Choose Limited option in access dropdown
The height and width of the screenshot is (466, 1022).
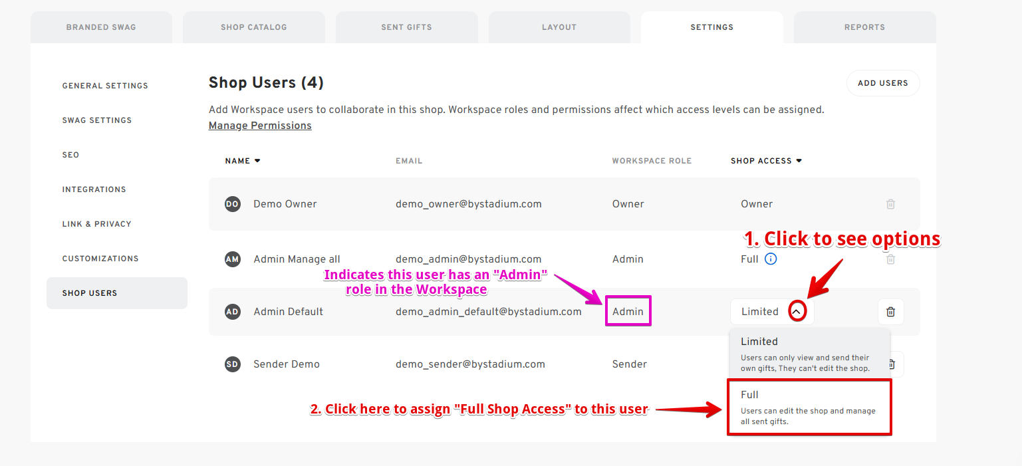(809, 353)
